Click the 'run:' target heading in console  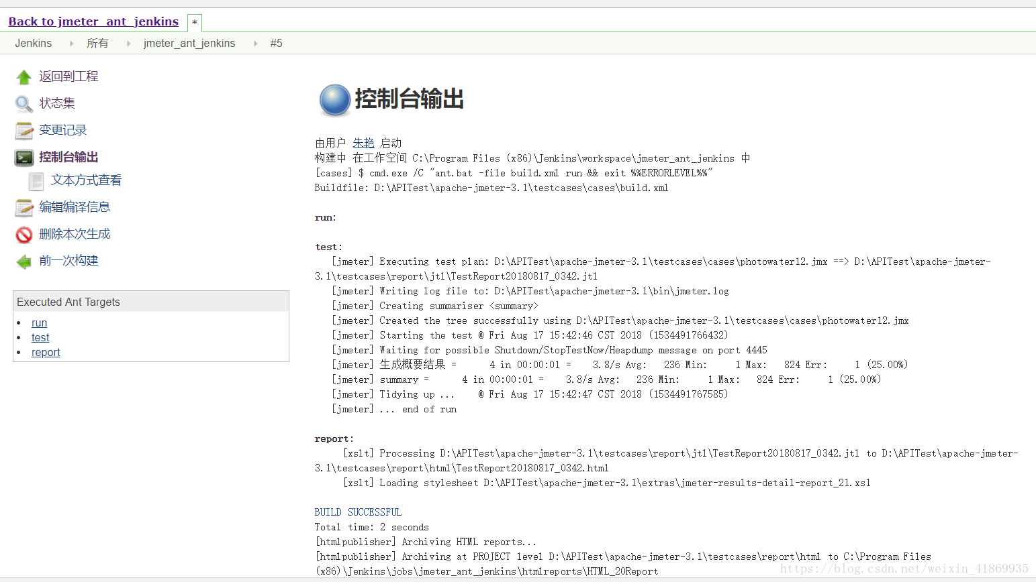(x=325, y=217)
